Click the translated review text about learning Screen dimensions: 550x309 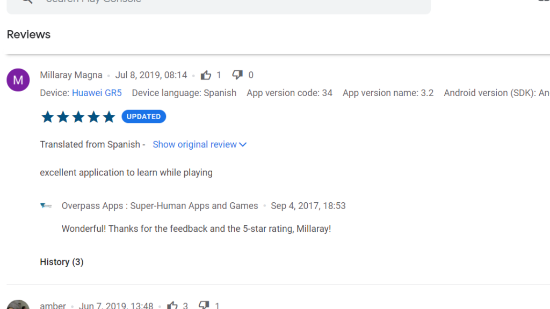coord(126,173)
